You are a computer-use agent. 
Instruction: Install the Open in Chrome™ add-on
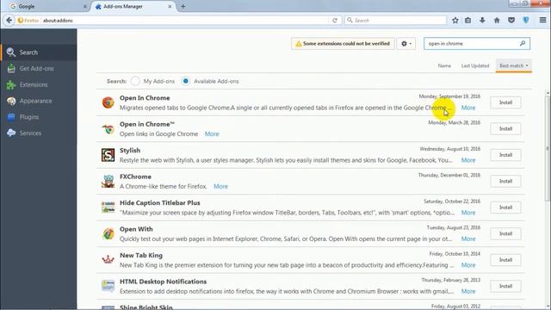click(x=505, y=128)
